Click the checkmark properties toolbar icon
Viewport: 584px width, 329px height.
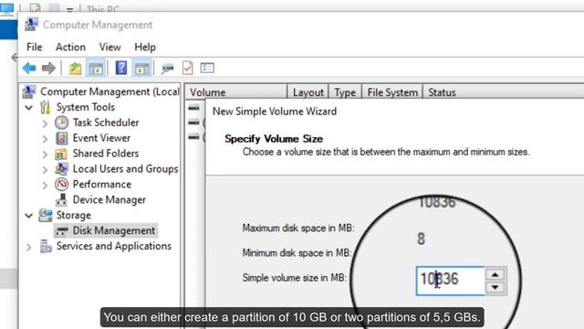click(188, 68)
